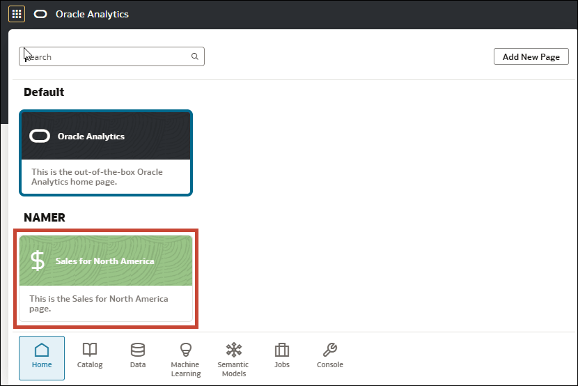Click text 'This is the Sales for North America page.'
This screenshot has width=578, height=386.
click(99, 303)
